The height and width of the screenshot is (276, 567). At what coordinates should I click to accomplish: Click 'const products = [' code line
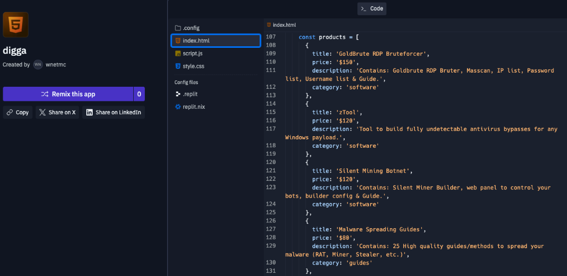[x=329, y=37]
